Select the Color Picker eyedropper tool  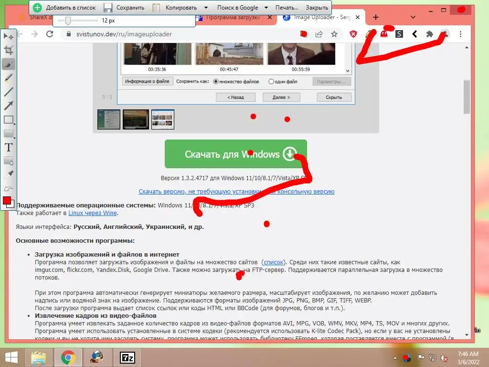pos(9,175)
